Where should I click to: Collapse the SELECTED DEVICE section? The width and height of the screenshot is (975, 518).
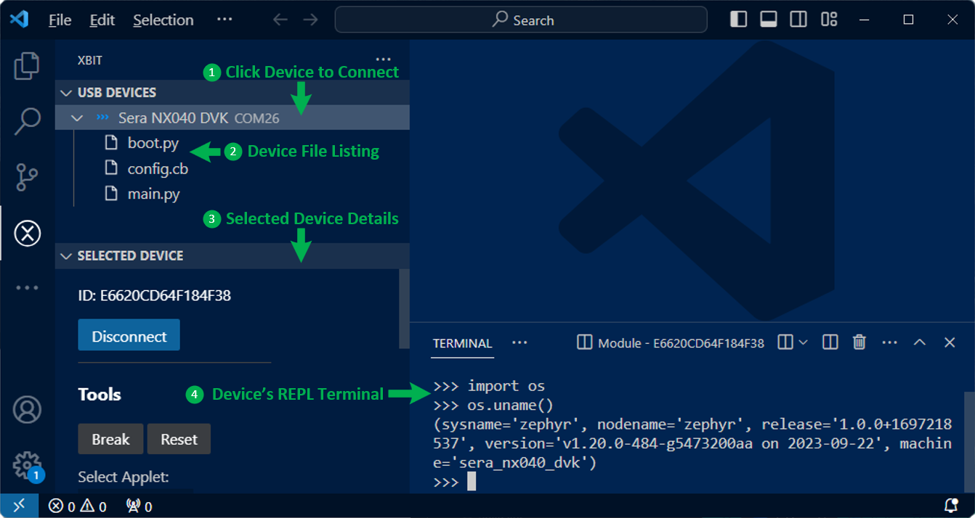click(x=66, y=256)
